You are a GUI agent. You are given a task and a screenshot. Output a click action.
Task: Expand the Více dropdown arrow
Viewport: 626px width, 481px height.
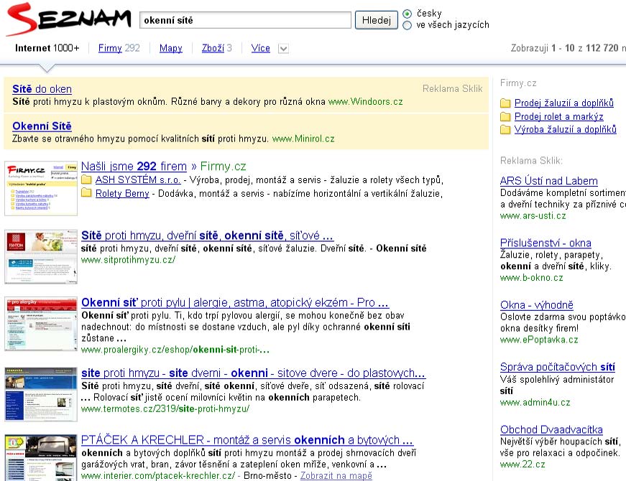(283, 49)
